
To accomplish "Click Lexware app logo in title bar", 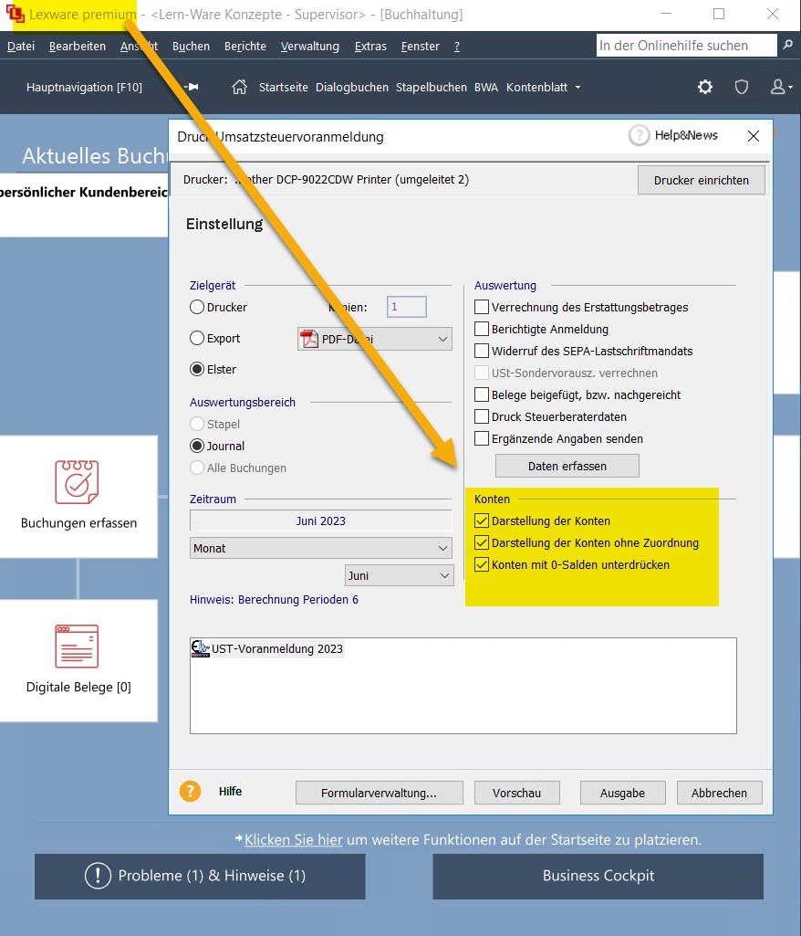I will [x=15, y=14].
